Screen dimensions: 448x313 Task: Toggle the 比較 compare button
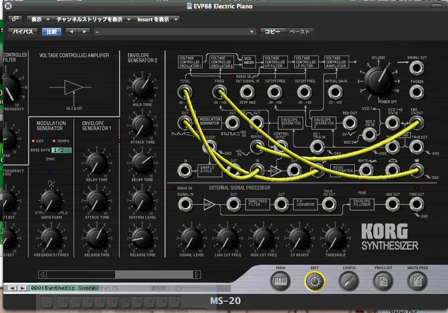click(52, 31)
